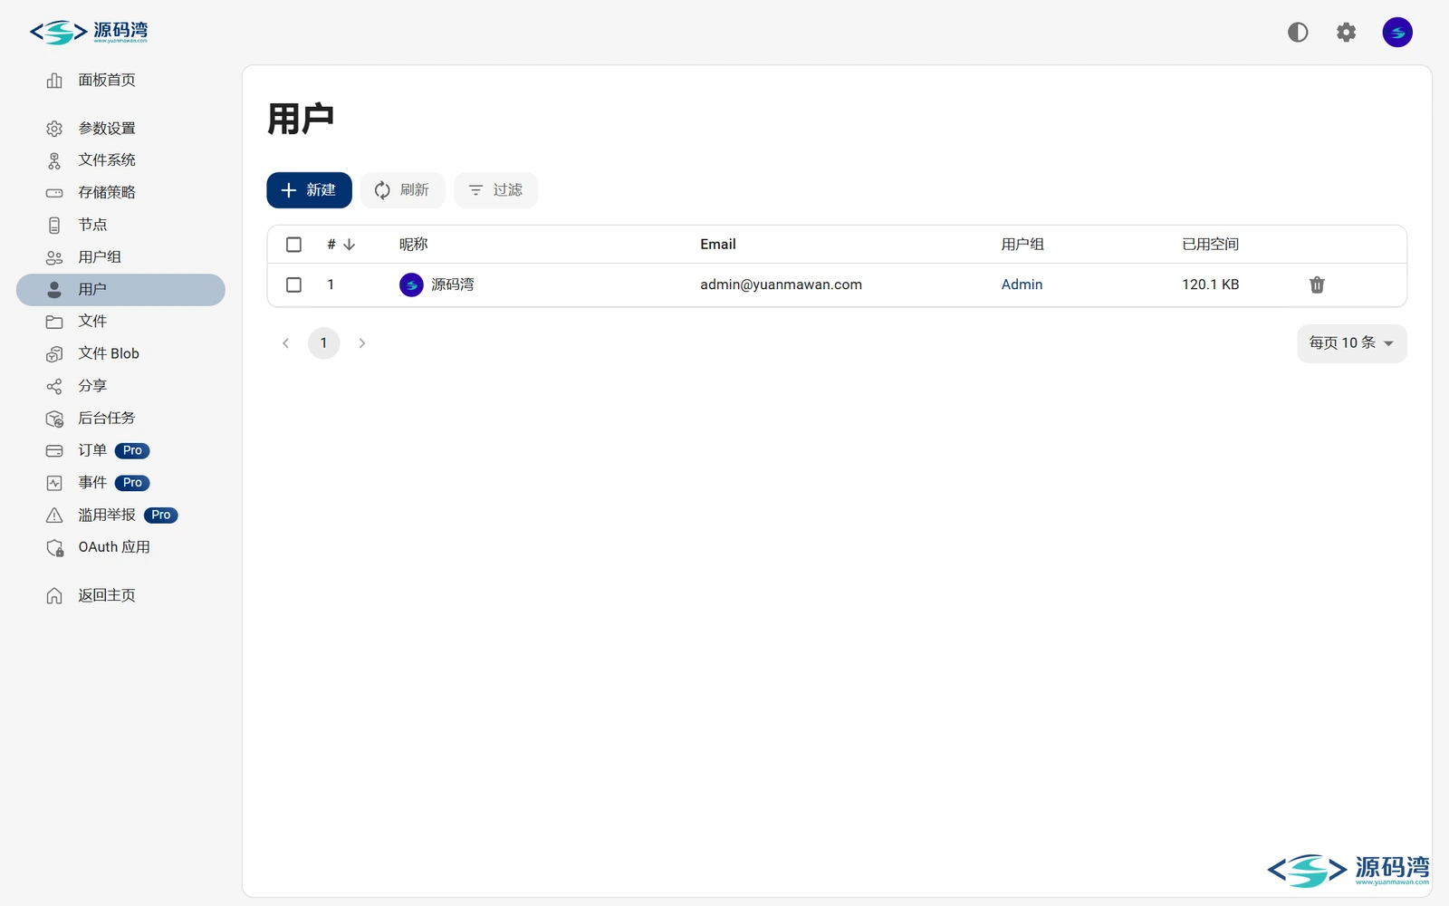Open OAuth 应用 menu item
Viewport: 1449px width, 906px height.
(120, 547)
